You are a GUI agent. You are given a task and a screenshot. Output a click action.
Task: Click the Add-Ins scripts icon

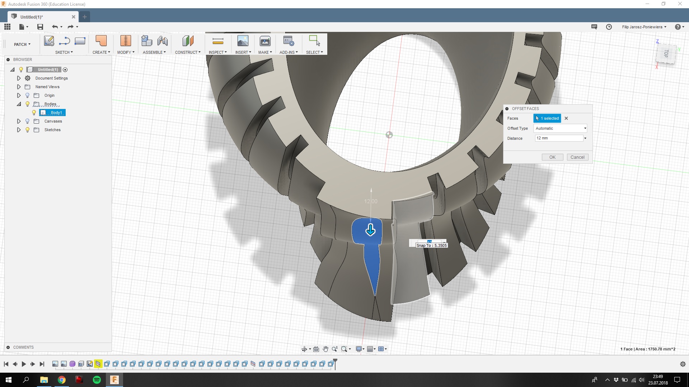pos(289,41)
